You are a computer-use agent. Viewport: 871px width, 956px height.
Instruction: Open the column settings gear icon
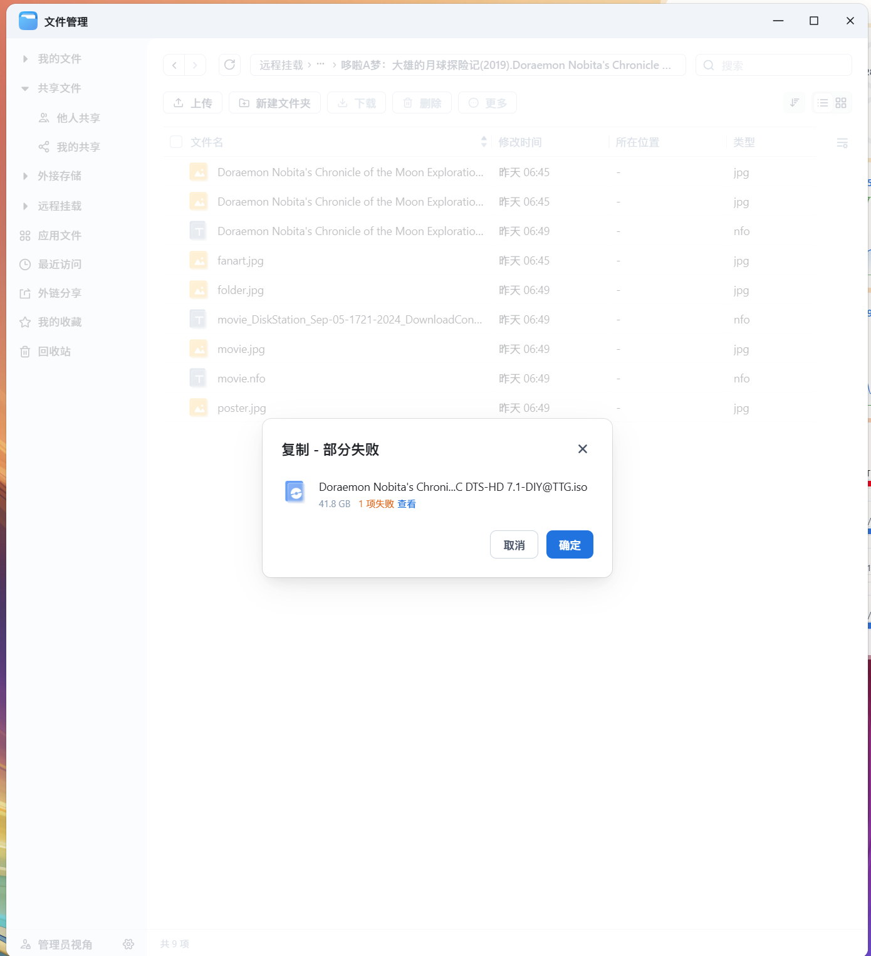(842, 142)
